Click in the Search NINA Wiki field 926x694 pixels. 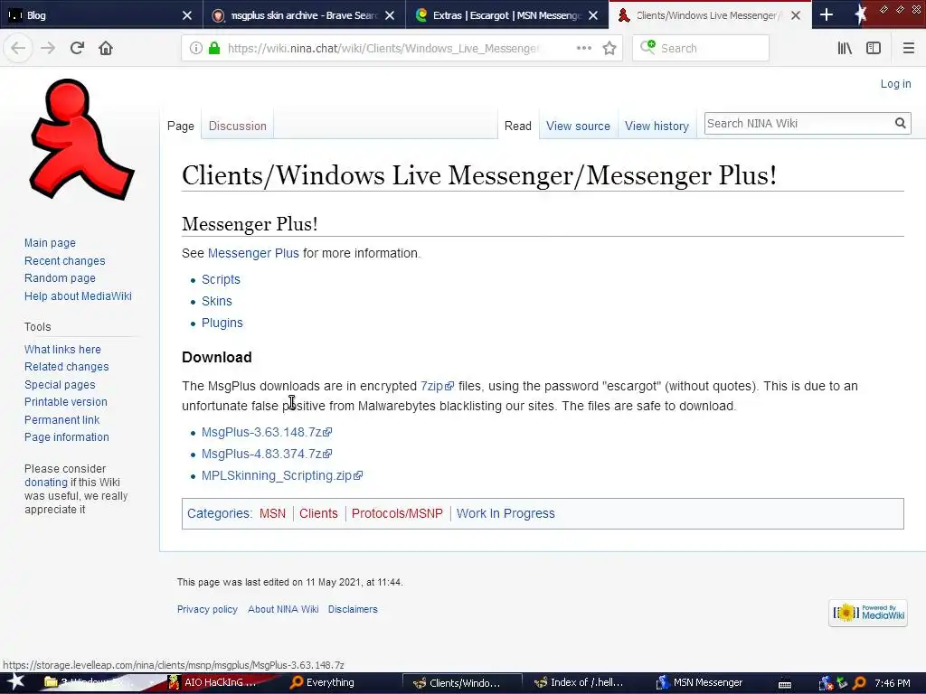pos(798,123)
